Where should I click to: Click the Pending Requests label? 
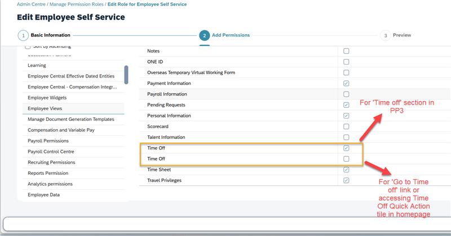pos(166,105)
